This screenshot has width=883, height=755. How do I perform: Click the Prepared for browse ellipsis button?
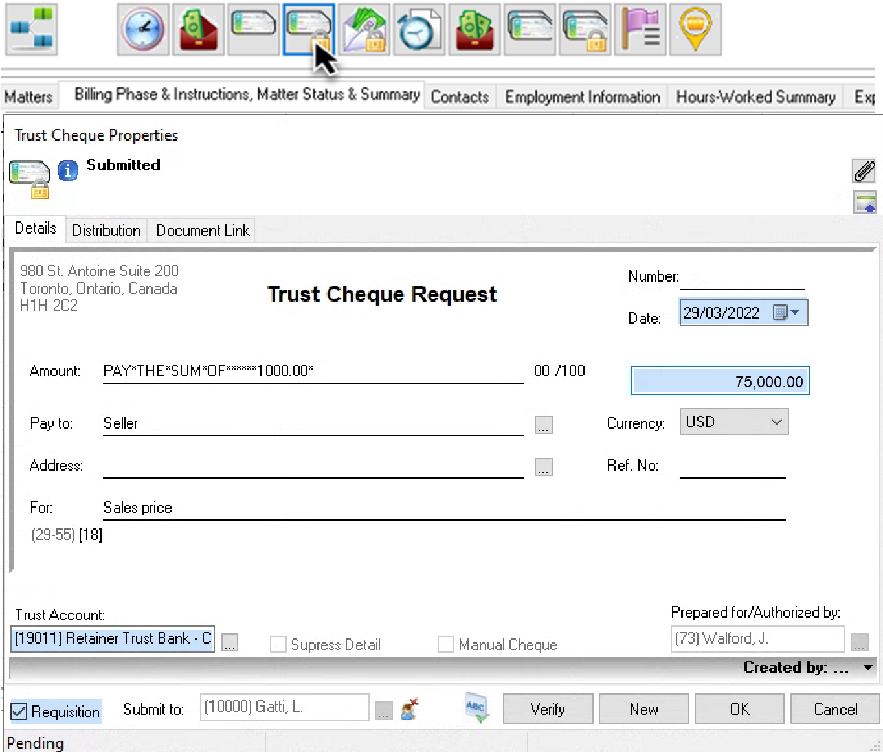[859, 642]
